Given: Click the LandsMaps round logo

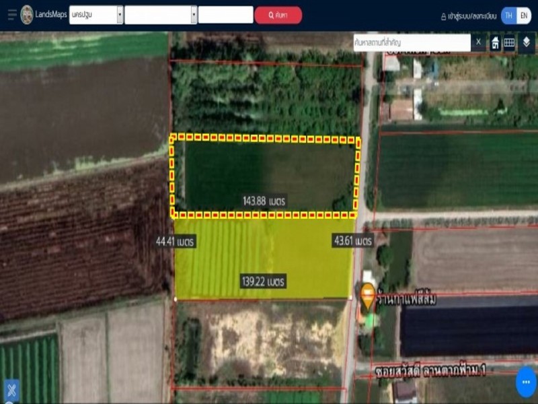Looking at the screenshot, I should [x=27, y=15].
